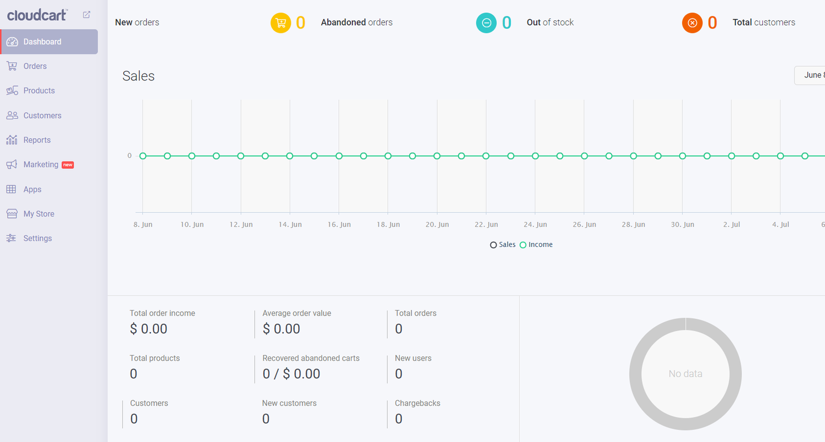Click the yellow shopping cart badge icon
Screen dimensions: 825x442
[280, 23]
